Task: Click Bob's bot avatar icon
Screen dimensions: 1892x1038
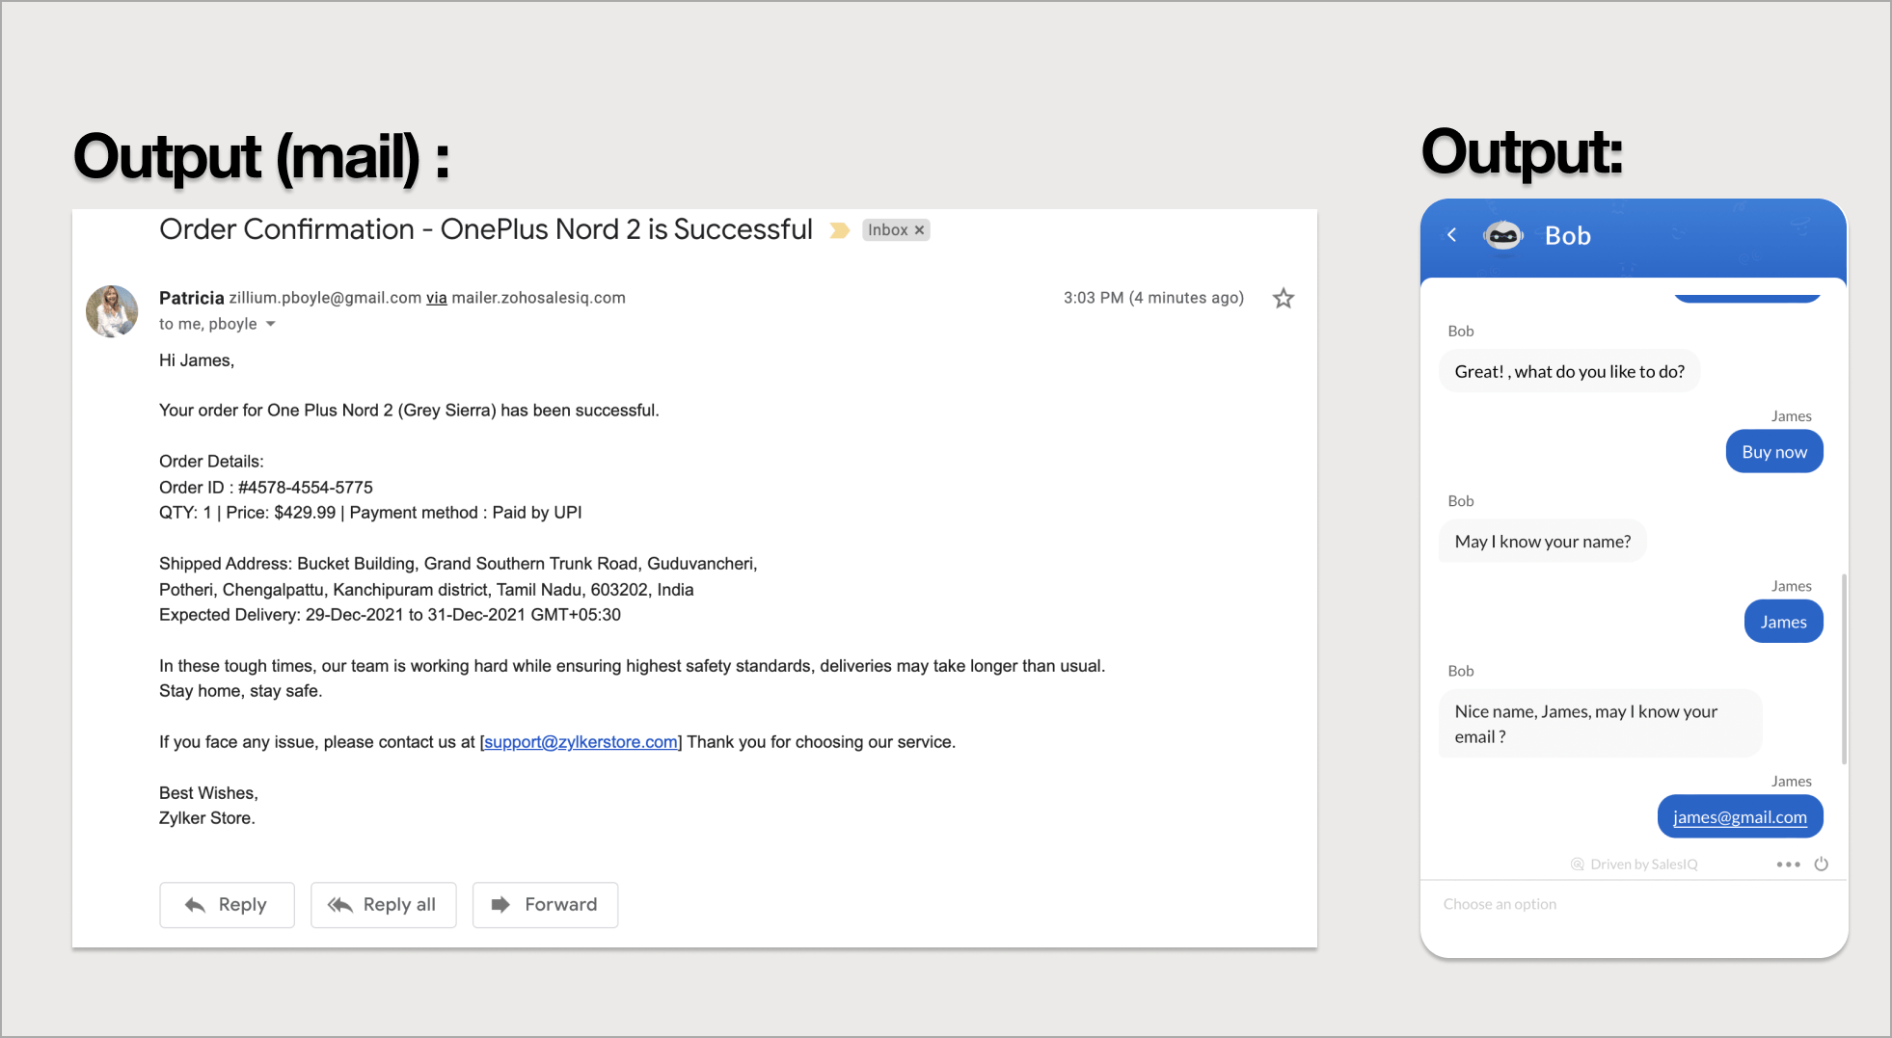Action: (1502, 235)
